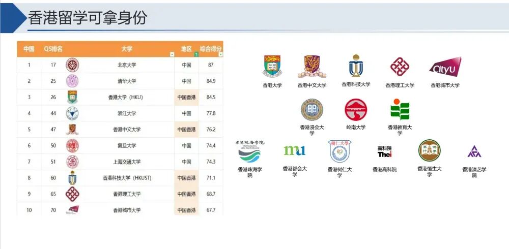Click the score cell 77.8
The height and width of the screenshot is (249, 509).
[x=211, y=113]
